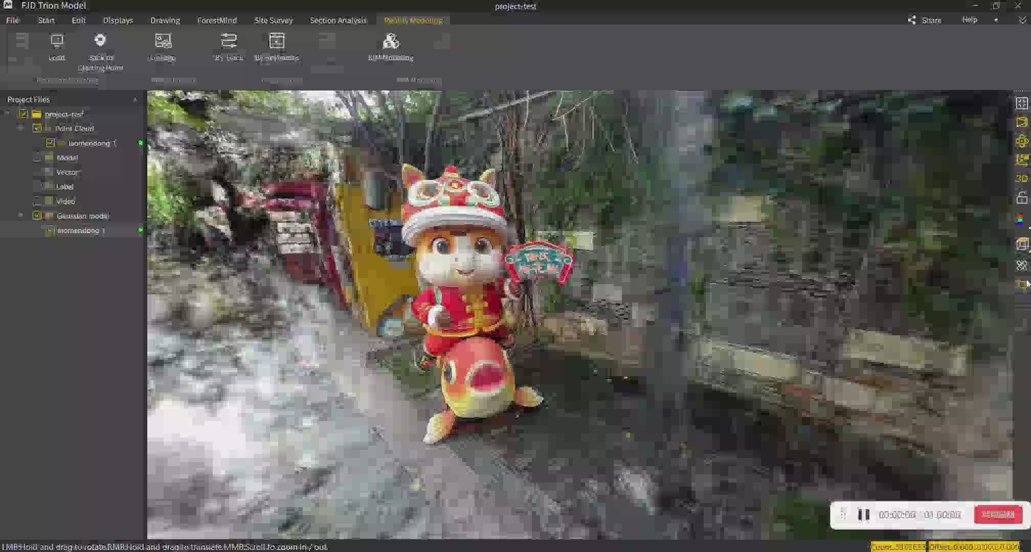Open the Displays tab
1031x552 pixels.
point(118,20)
